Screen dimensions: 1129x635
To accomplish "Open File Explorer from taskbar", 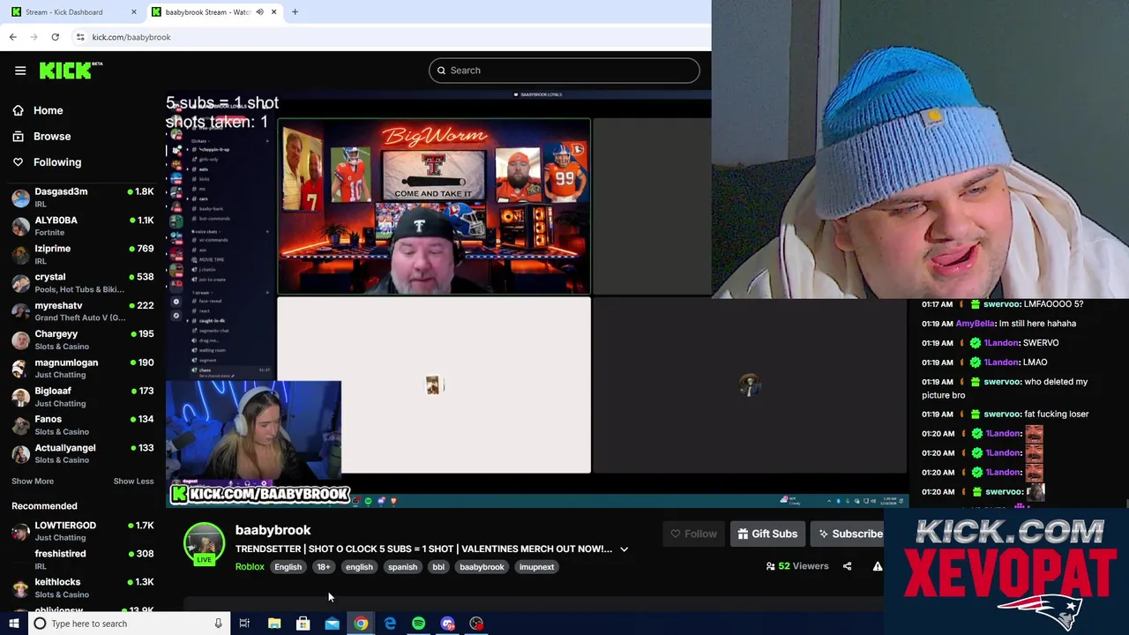I will [274, 624].
